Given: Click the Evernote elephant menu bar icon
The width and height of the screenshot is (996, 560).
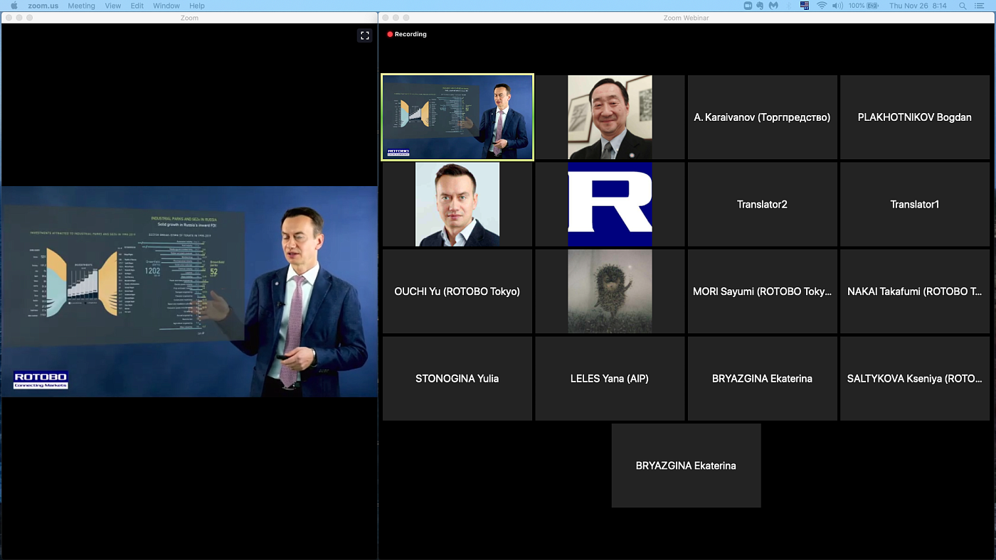Looking at the screenshot, I should click(761, 6).
